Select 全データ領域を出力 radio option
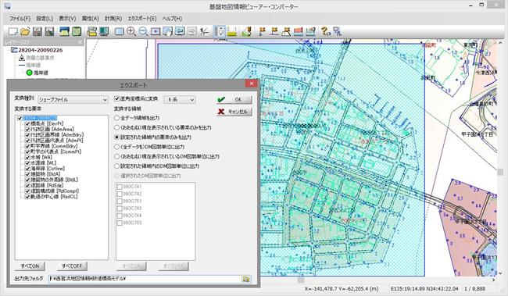The height and width of the screenshot is (296, 508). [x=117, y=118]
